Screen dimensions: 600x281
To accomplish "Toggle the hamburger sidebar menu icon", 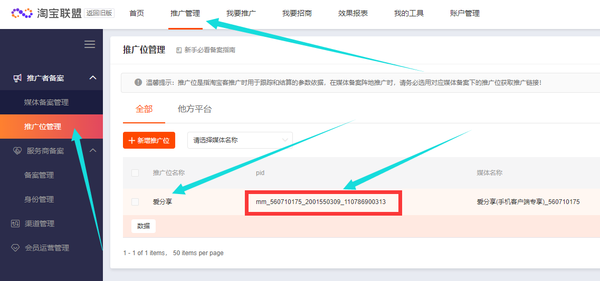I will [x=90, y=45].
